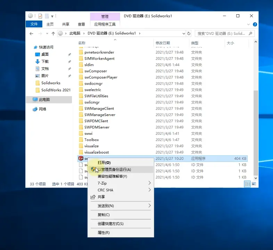Sort by Size (大小) column header

click(230, 43)
